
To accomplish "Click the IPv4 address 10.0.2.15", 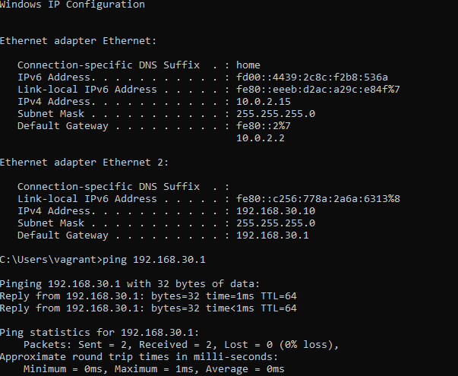I will [x=264, y=102].
